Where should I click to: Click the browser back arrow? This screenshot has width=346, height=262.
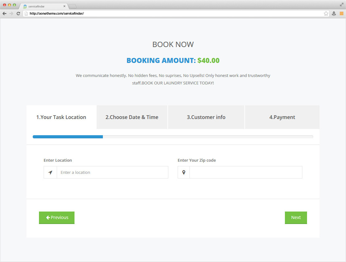(x=4, y=13)
